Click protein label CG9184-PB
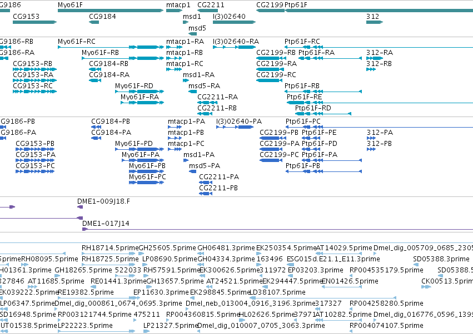The width and height of the screenshot is (473, 334). tap(111, 122)
